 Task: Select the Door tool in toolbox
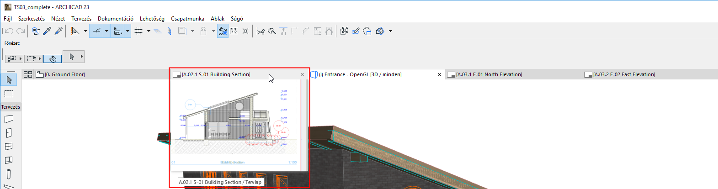point(9,133)
